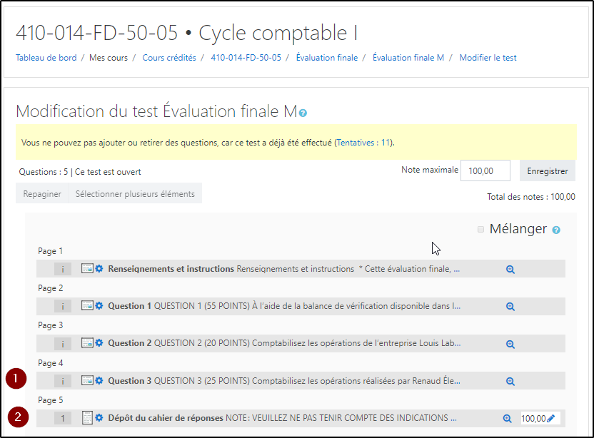The height and width of the screenshot is (438, 594).
Task: Toggle the Mélanger checkbox
Action: coord(481,229)
